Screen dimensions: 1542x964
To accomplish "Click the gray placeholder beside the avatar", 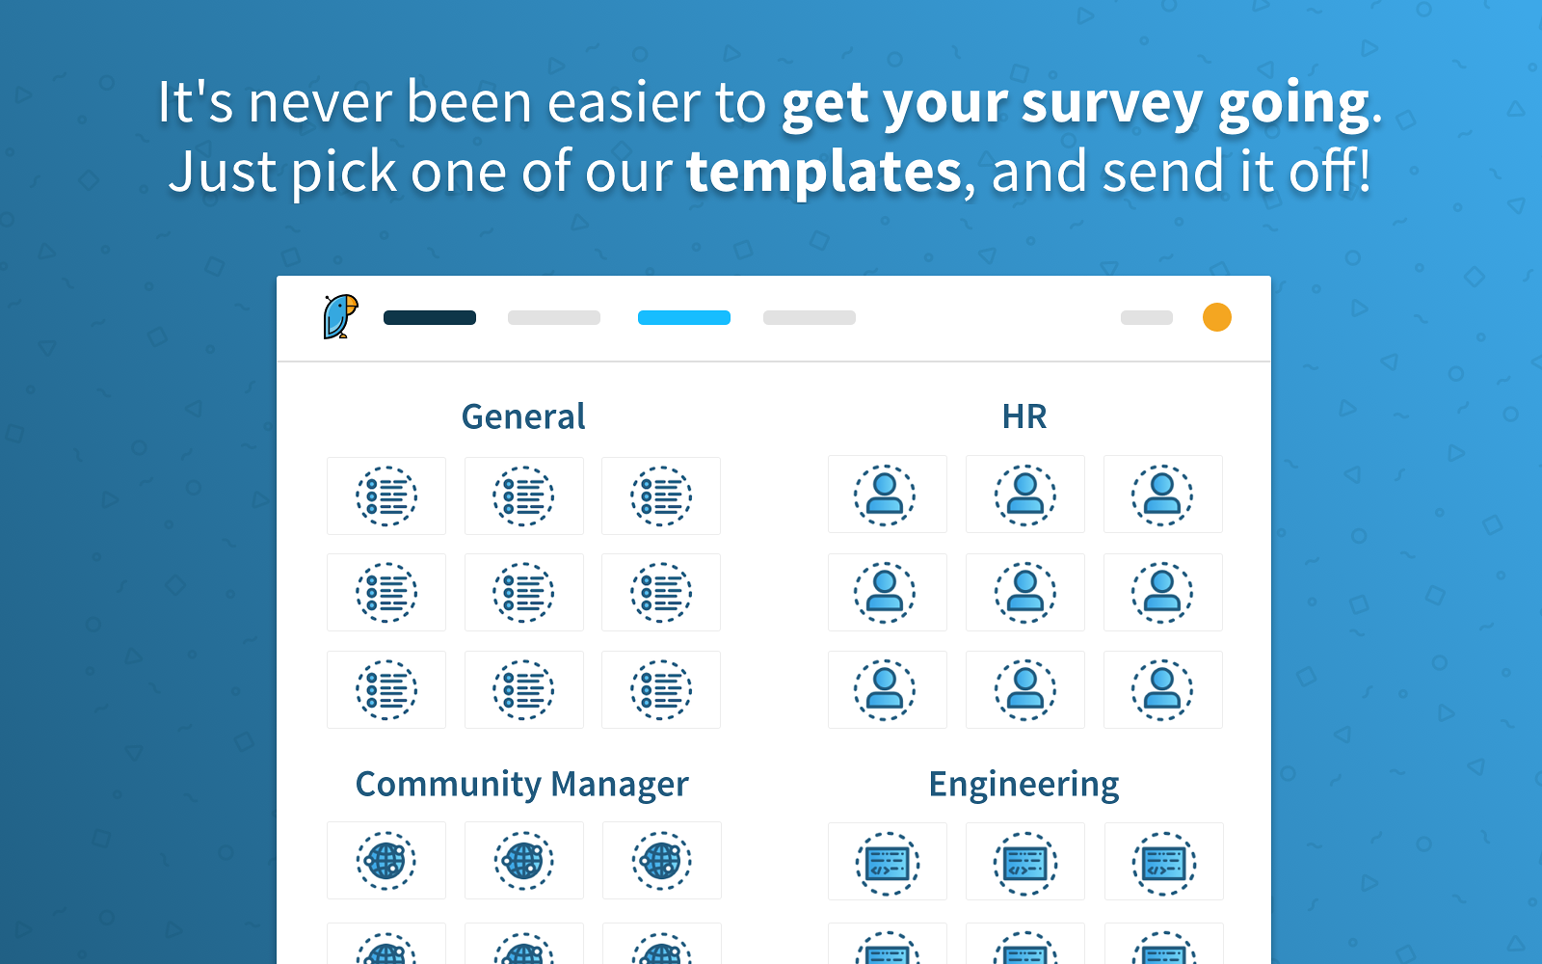I will pos(1146,318).
